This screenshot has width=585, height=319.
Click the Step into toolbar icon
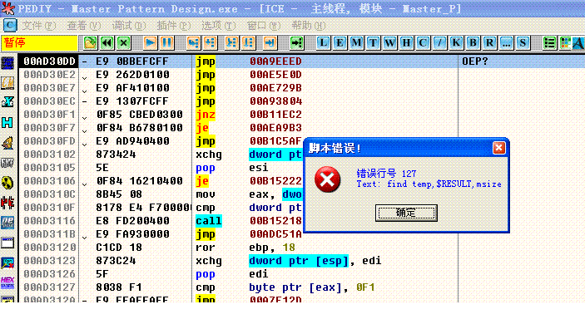(x=193, y=43)
